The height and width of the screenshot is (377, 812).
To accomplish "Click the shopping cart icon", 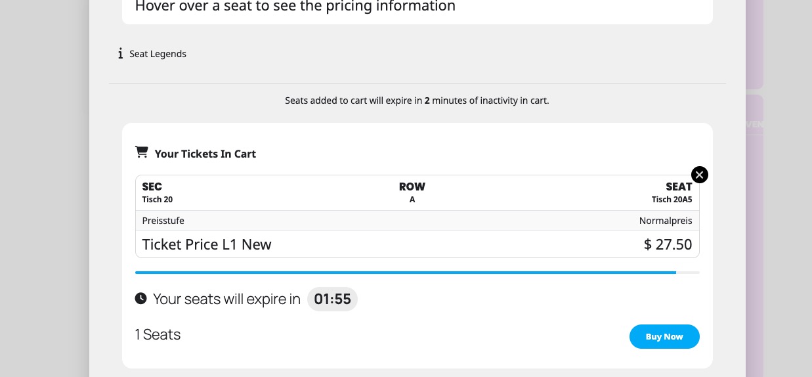I will coord(141,152).
